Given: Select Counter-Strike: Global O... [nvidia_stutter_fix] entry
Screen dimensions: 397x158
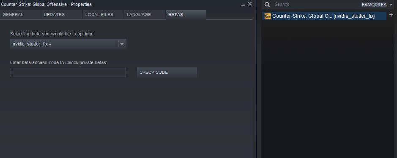Looking at the screenshot, I should 324,16.
